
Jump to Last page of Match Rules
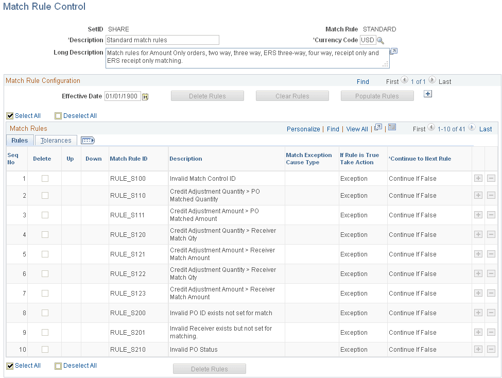[486, 129]
